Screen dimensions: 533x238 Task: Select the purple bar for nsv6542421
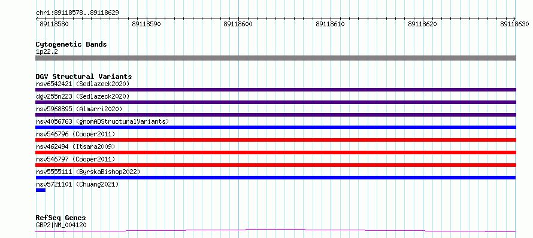click(275, 90)
